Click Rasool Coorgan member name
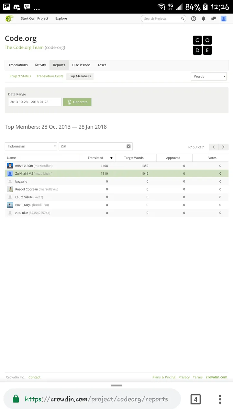 (x=27, y=189)
